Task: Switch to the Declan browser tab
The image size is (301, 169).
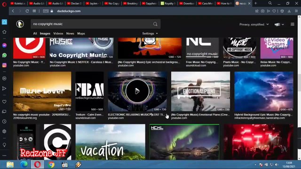Action: pos(74,3)
